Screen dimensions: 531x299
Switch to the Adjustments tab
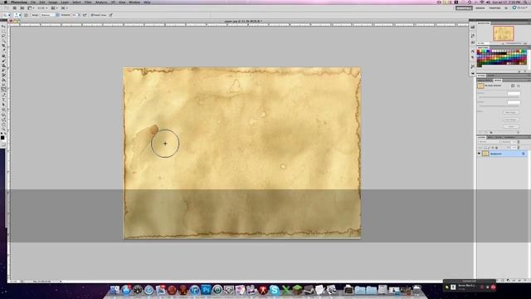point(485,81)
